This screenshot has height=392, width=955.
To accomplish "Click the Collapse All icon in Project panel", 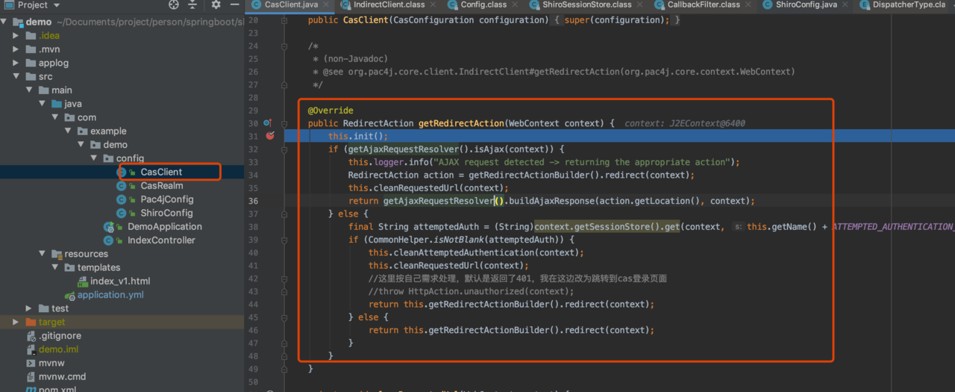I will point(192,4).
